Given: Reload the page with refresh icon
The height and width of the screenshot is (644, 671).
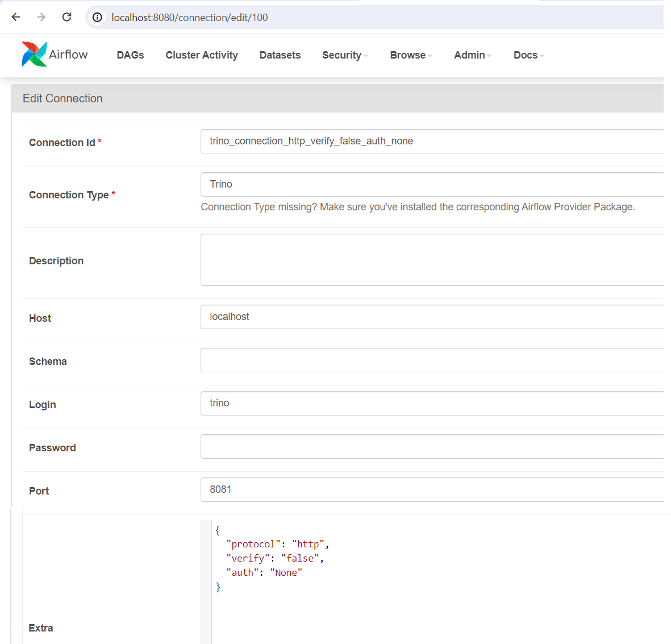Looking at the screenshot, I should [66, 17].
